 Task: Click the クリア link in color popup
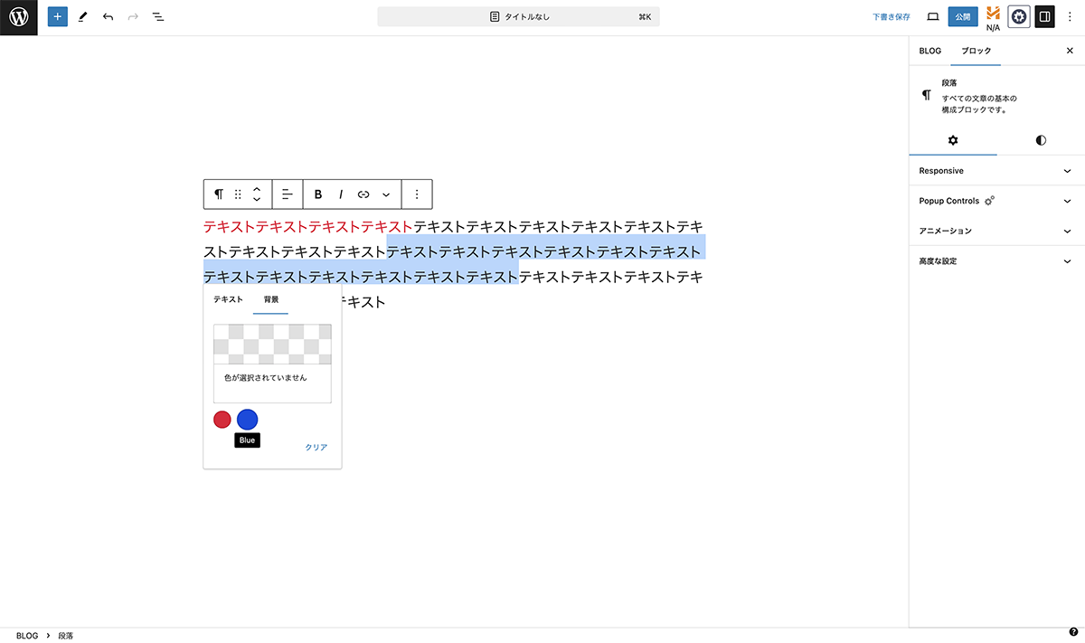(316, 448)
